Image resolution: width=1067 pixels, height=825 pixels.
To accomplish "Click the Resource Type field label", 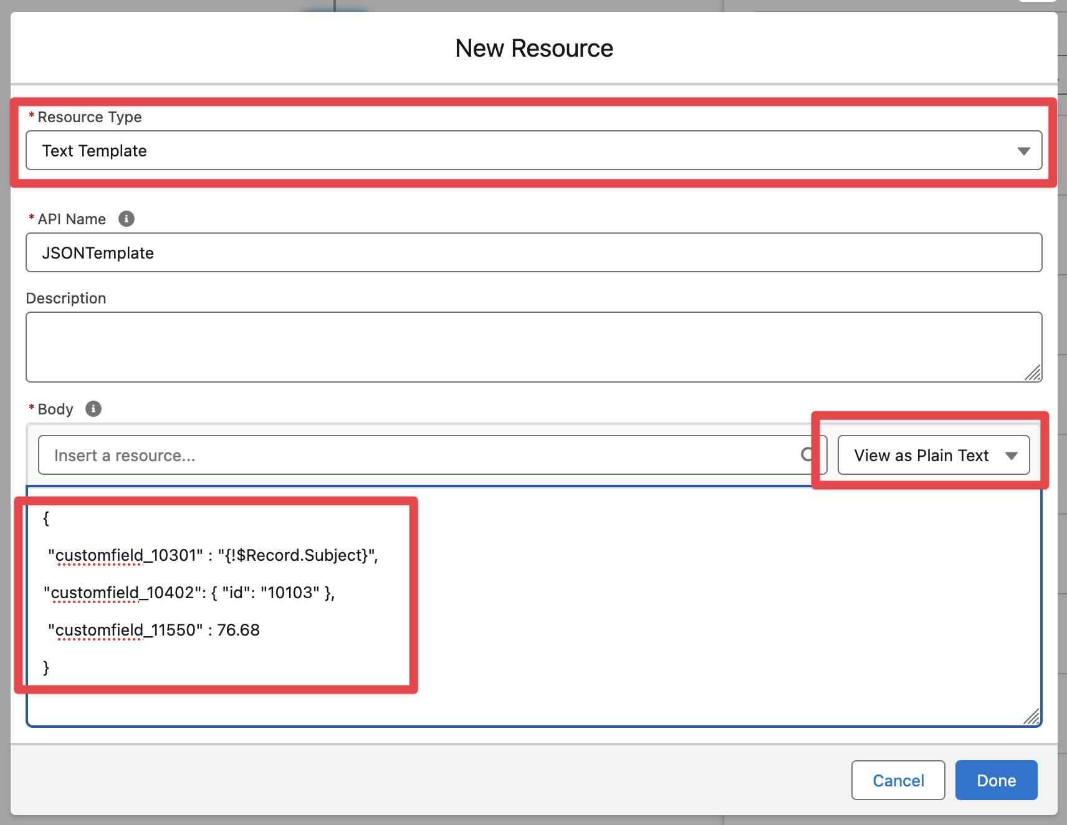I will point(90,117).
